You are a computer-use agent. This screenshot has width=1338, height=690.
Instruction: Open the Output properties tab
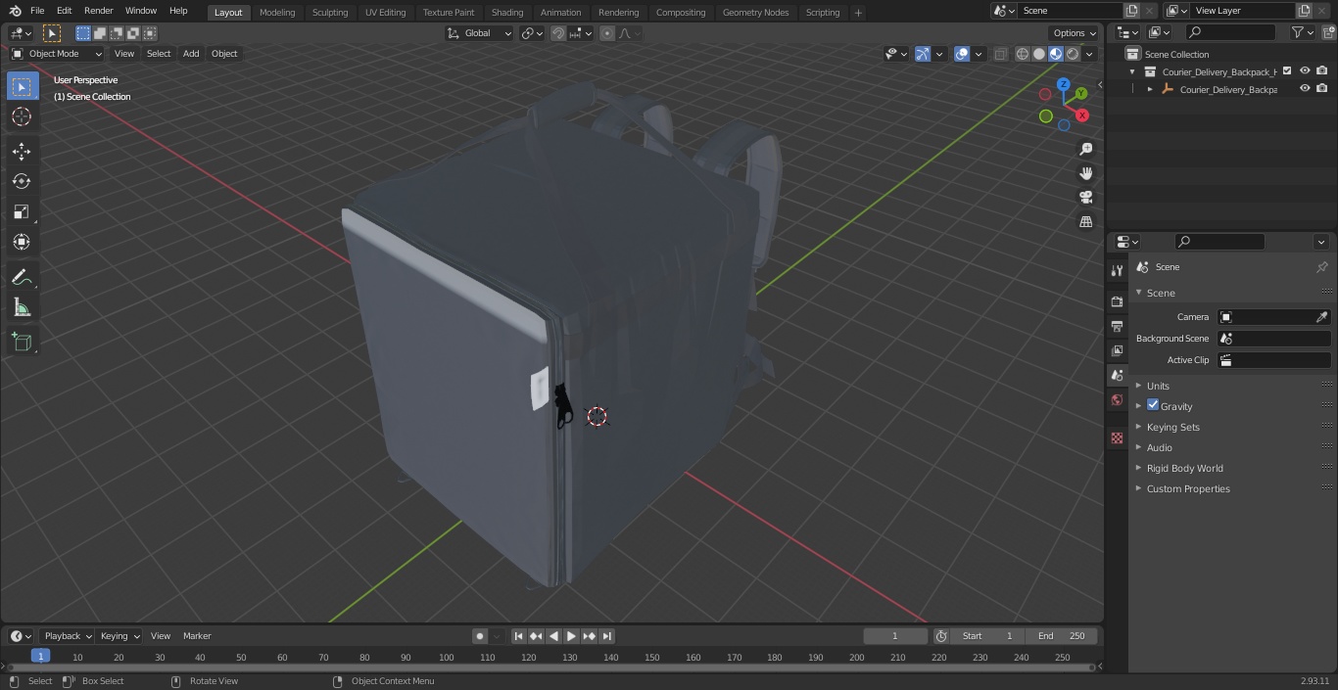(1117, 326)
